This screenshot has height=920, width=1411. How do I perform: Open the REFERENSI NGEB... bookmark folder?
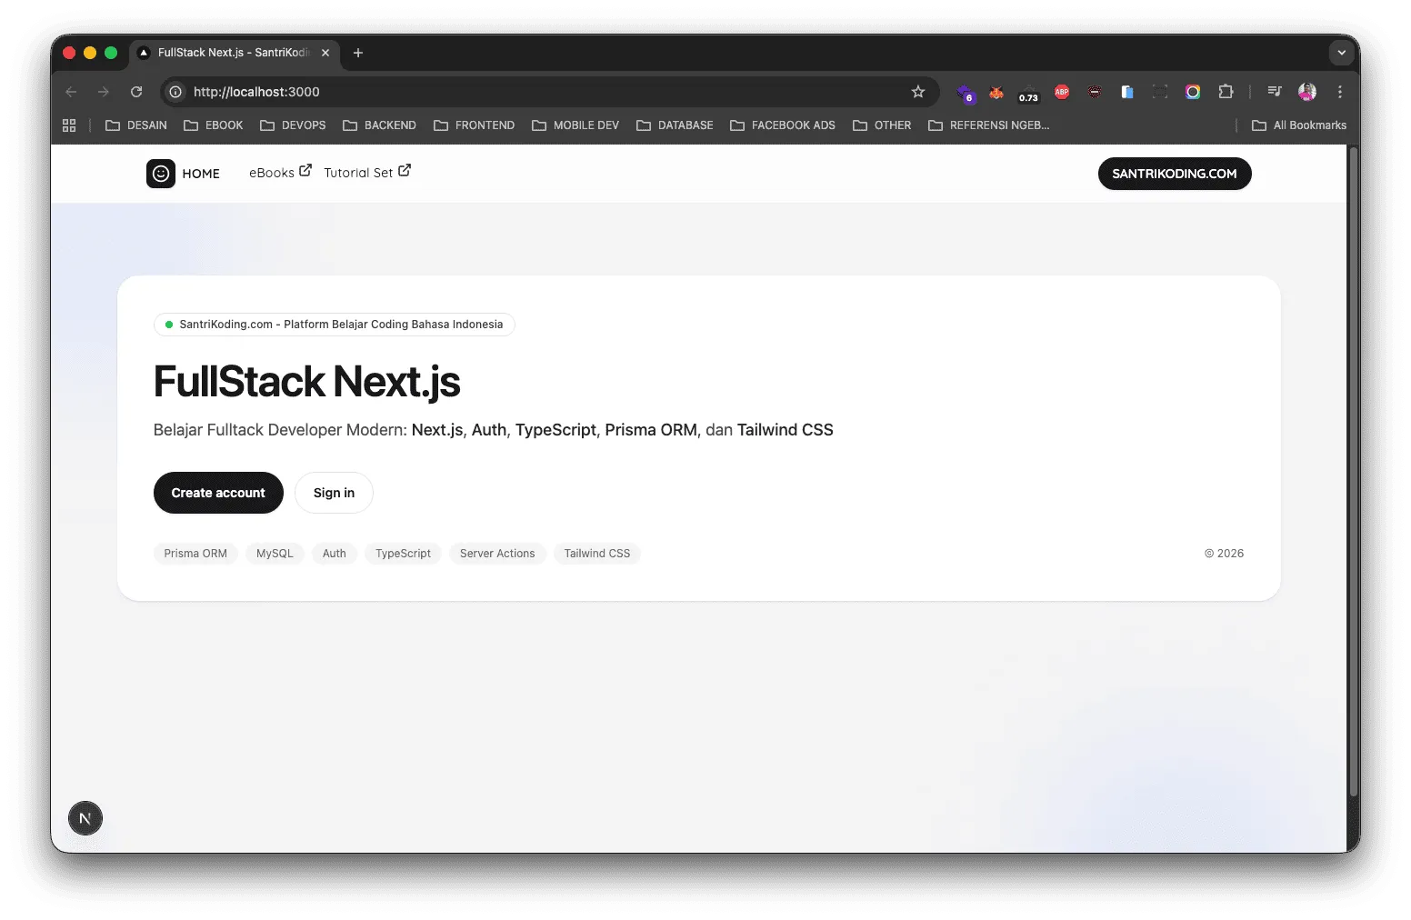988,125
